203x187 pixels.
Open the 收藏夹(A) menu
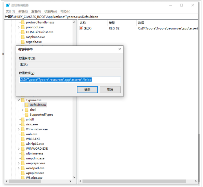[51, 11]
